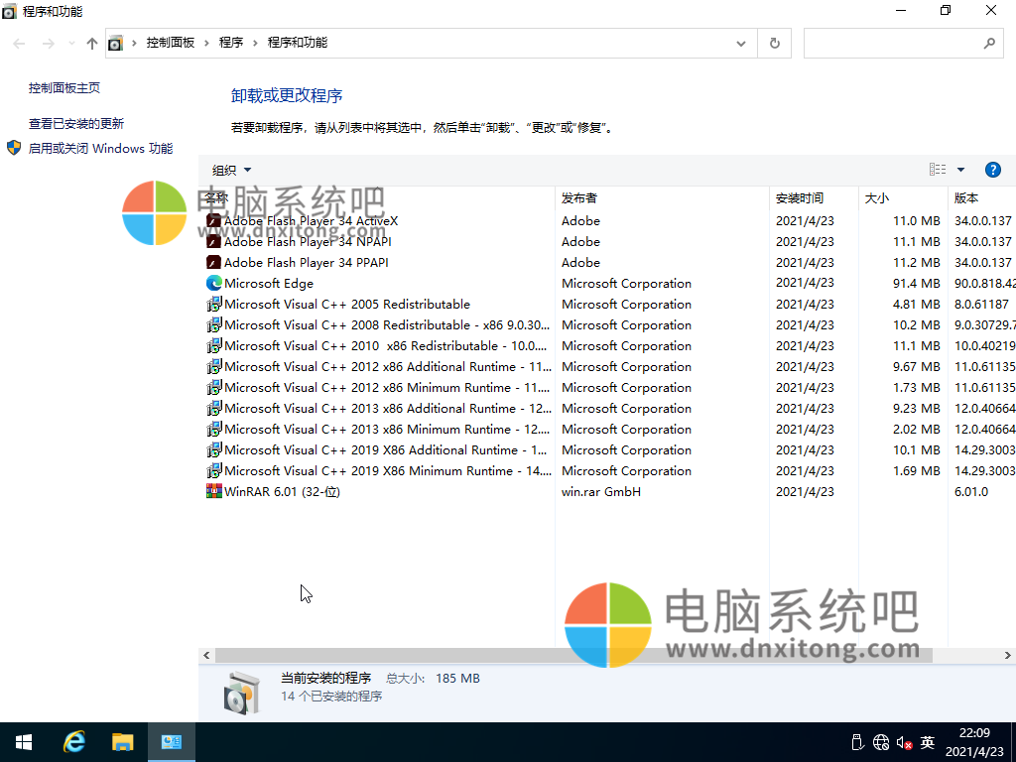Click the change view icon above the list

click(937, 169)
